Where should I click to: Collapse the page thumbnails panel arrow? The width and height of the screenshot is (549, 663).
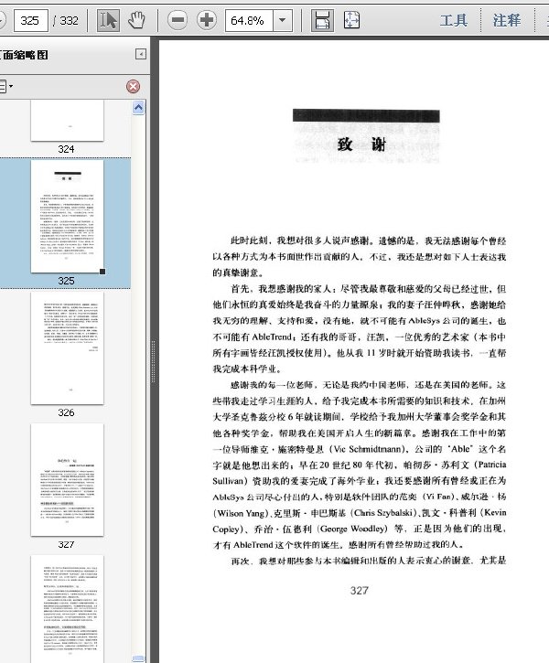[141, 54]
